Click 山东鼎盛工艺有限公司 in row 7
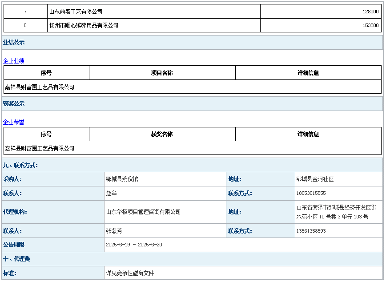The height and width of the screenshot is (281, 386). [76, 12]
